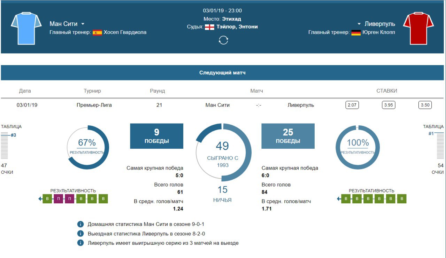Click the #1 league table position marker
The width and height of the screenshot is (446, 258).
pyautogui.click(x=431, y=133)
